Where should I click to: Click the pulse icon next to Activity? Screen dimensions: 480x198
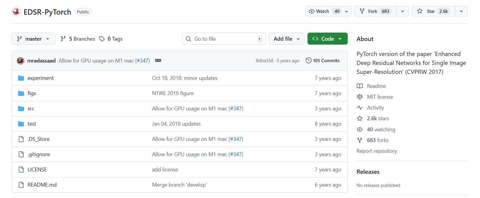pyautogui.click(x=360, y=108)
